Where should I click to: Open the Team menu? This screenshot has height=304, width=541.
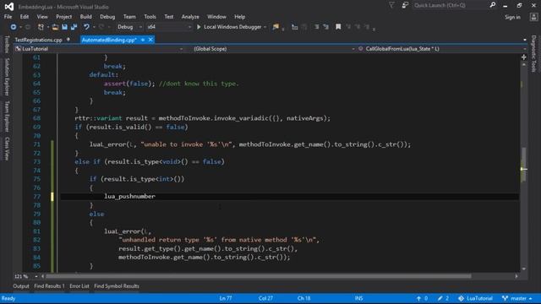coord(129,17)
